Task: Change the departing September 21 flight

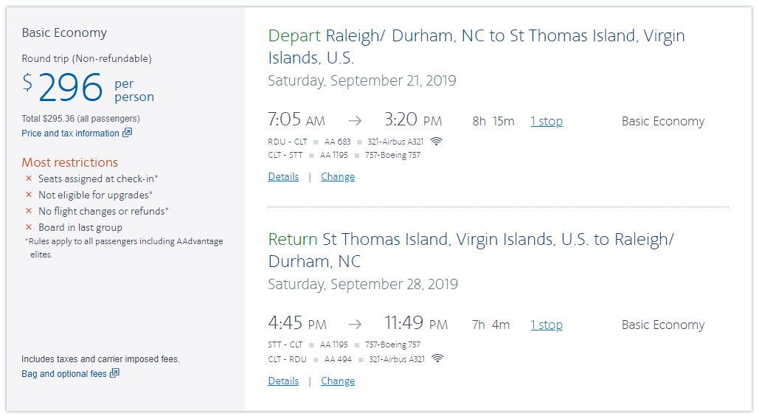Action: (x=338, y=177)
